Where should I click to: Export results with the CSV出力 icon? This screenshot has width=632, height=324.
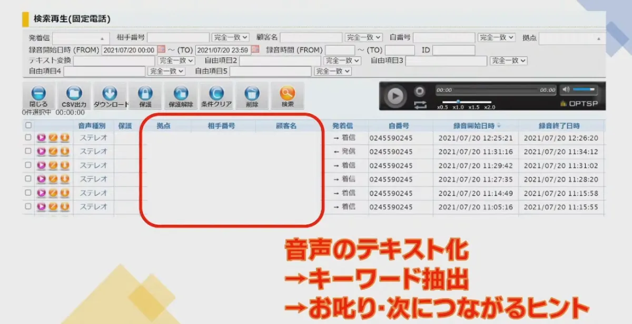pos(74,94)
